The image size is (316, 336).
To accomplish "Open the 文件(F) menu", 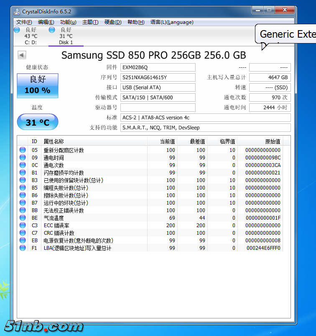I will click(24, 22).
